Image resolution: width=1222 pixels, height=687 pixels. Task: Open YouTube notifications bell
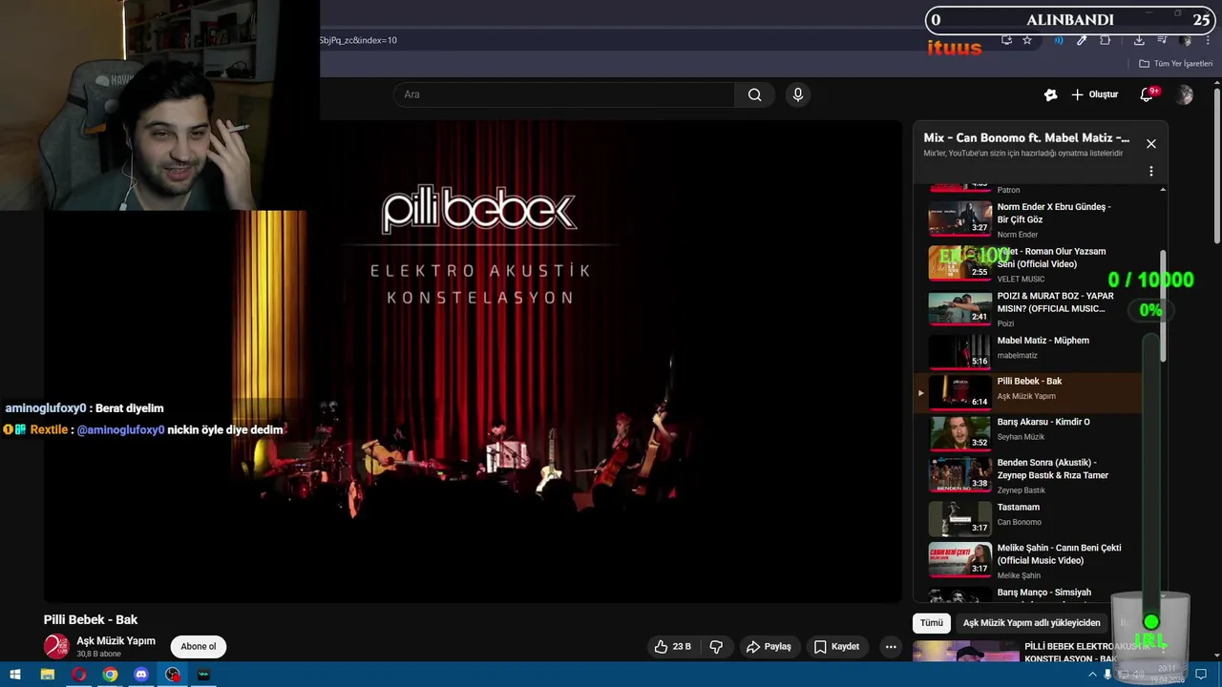[x=1148, y=94]
